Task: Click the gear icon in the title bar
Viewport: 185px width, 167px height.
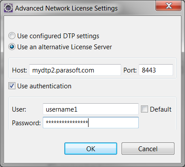Action: pyautogui.click(x=8, y=8)
